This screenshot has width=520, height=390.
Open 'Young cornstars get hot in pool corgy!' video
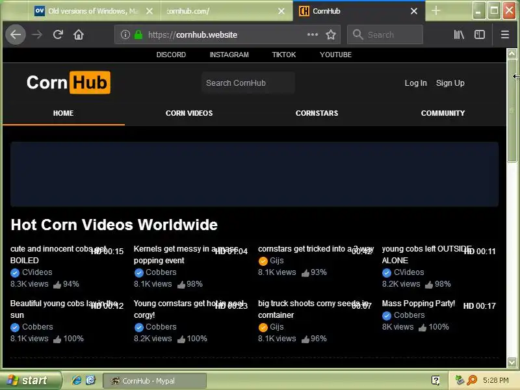point(188,309)
